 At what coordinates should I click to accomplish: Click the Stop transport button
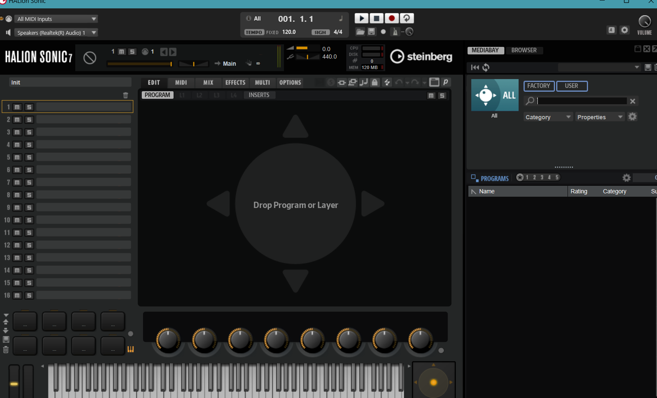pos(376,18)
